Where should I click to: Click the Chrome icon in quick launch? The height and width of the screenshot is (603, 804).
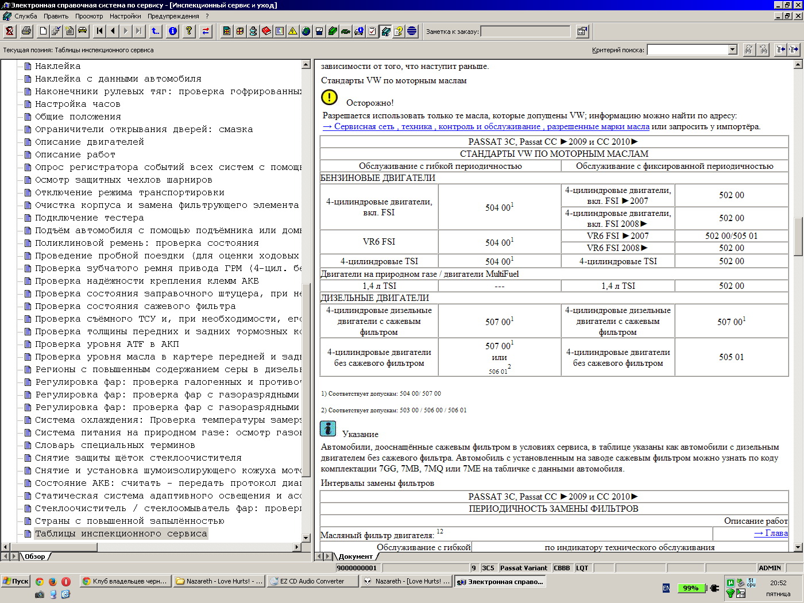coord(40,581)
